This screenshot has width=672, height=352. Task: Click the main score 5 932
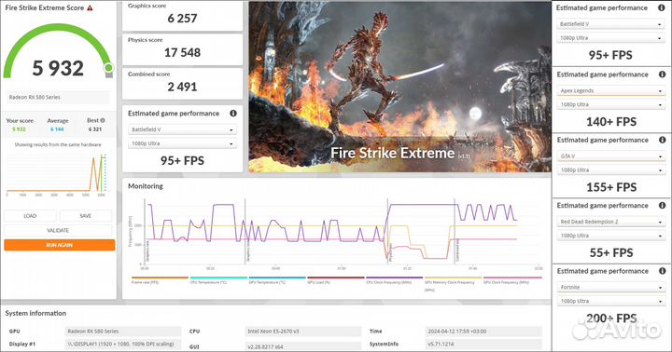58,68
